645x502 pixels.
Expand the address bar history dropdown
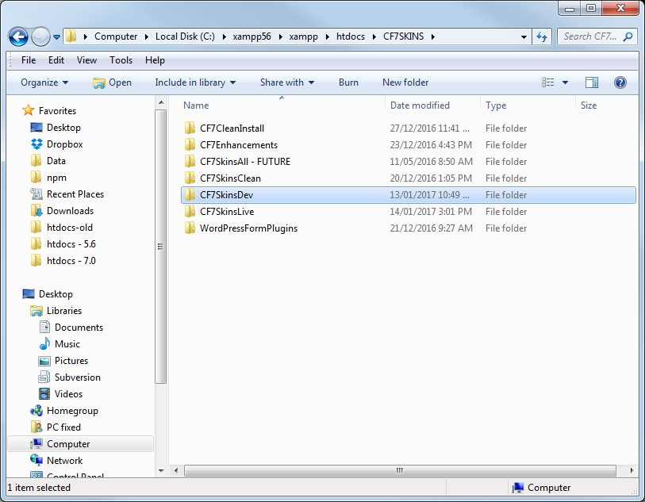point(524,36)
